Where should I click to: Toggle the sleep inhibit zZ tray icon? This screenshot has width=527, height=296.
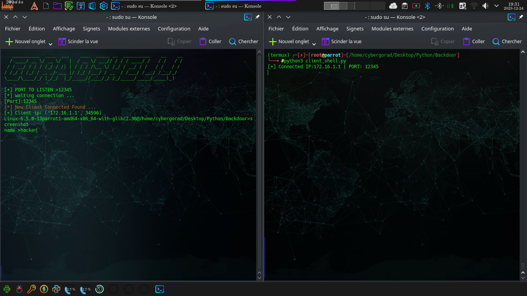[462, 6]
